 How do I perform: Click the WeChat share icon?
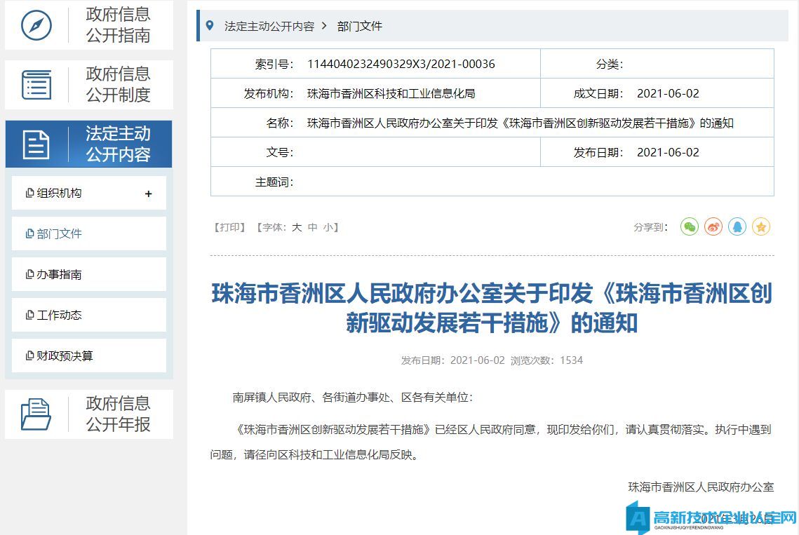[690, 227]
